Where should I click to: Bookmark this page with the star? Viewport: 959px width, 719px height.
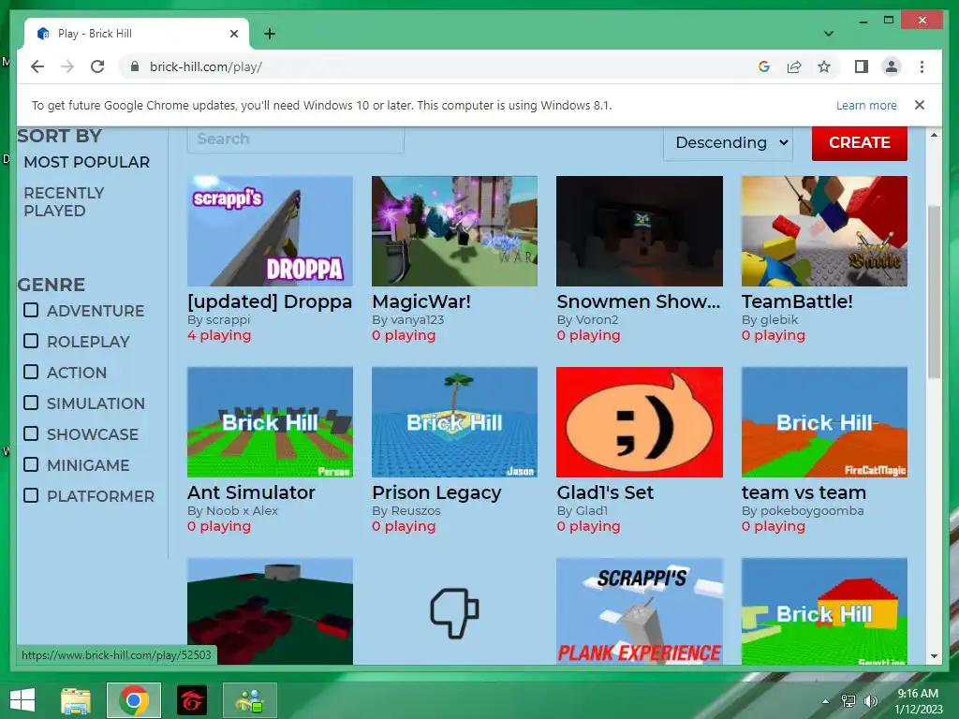point(824,66)
